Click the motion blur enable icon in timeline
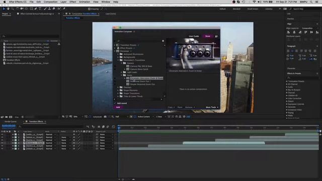This screenshot has height=181, width=322. [x=108, y=127]
